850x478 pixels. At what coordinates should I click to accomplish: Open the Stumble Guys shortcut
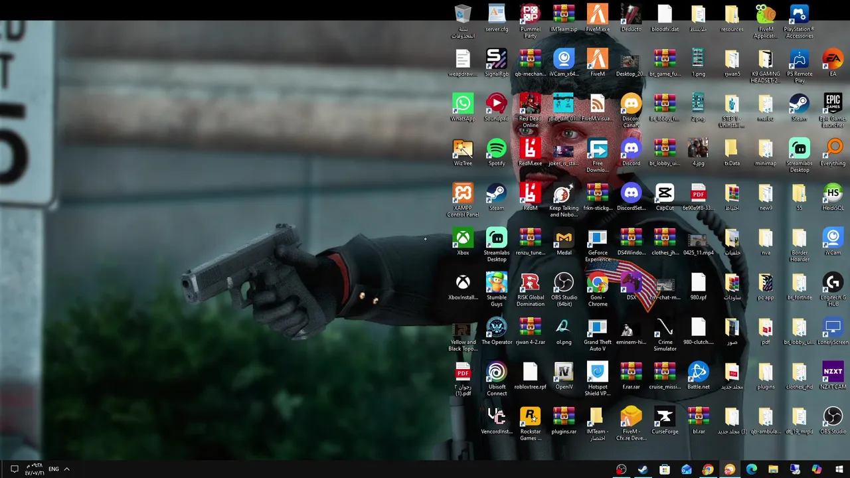tap(497, 289)
